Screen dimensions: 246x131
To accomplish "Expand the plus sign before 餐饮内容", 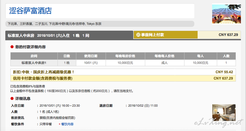I will click(60, 124).
